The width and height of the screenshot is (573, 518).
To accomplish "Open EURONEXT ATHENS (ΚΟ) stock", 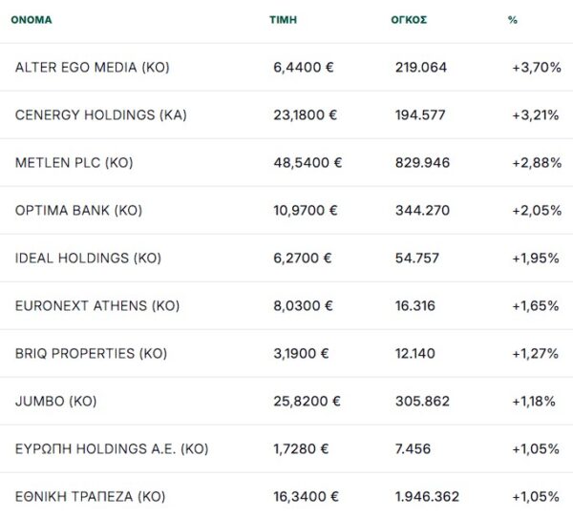I will tap(97, 306).
